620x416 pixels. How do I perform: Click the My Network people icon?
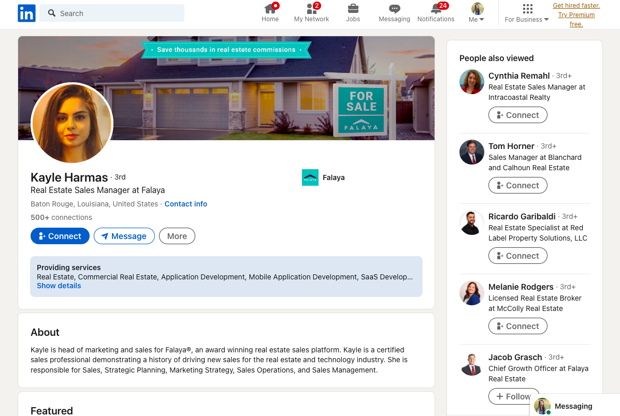[x=312, y=9]
